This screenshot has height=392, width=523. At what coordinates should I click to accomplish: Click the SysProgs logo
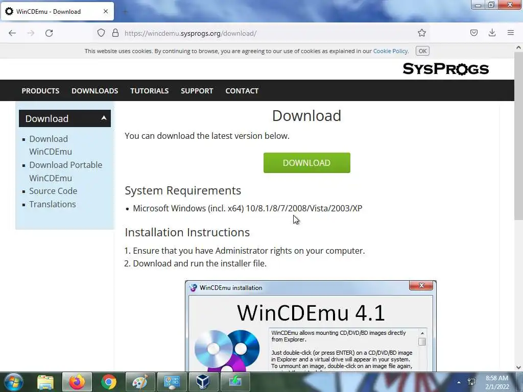(445, 69)
